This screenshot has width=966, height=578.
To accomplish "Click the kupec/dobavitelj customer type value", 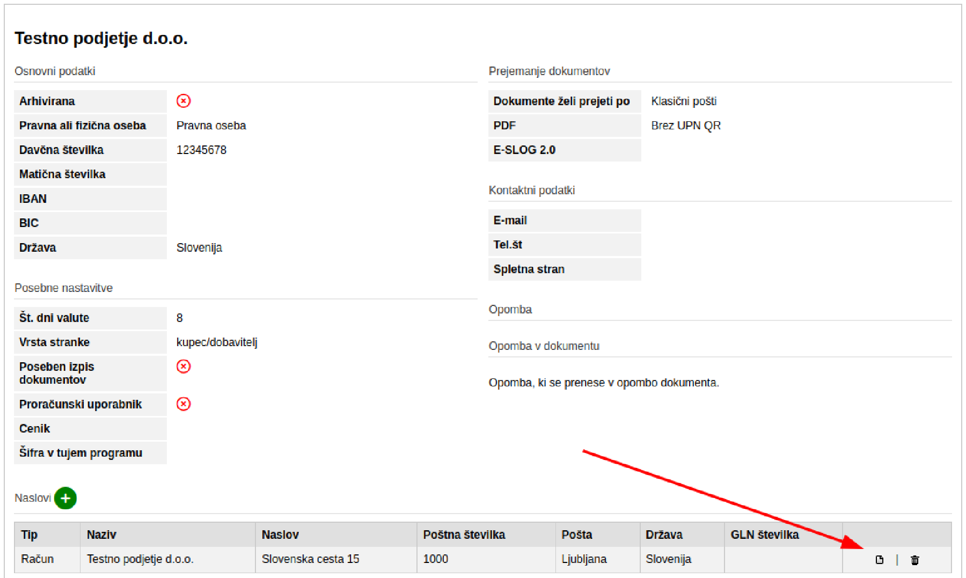I will (217, 342).
